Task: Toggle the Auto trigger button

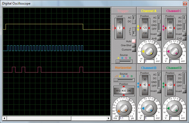Action: click(x=134, y=41)
